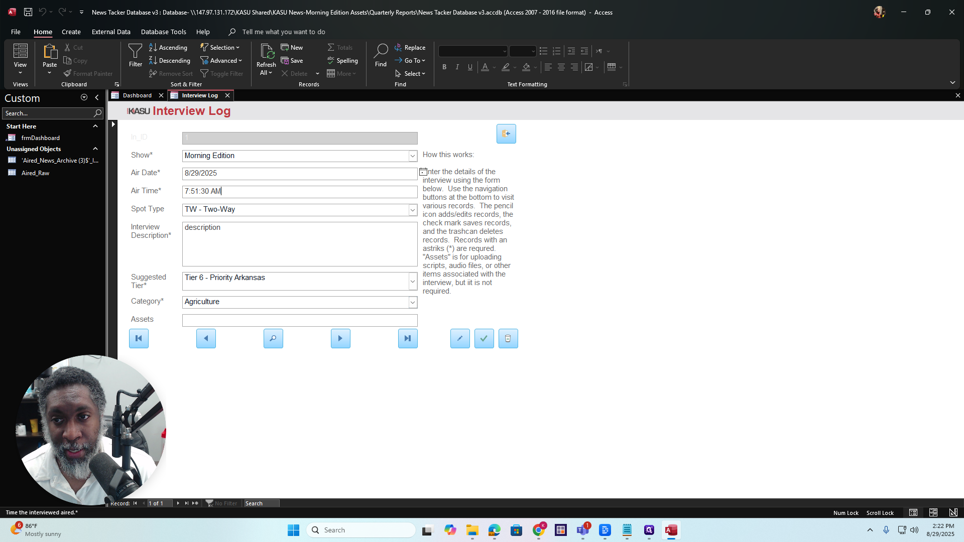This screenshot has width=964, height=542.
Task: Open the date picker calendar icon
Action: point(423,172)
